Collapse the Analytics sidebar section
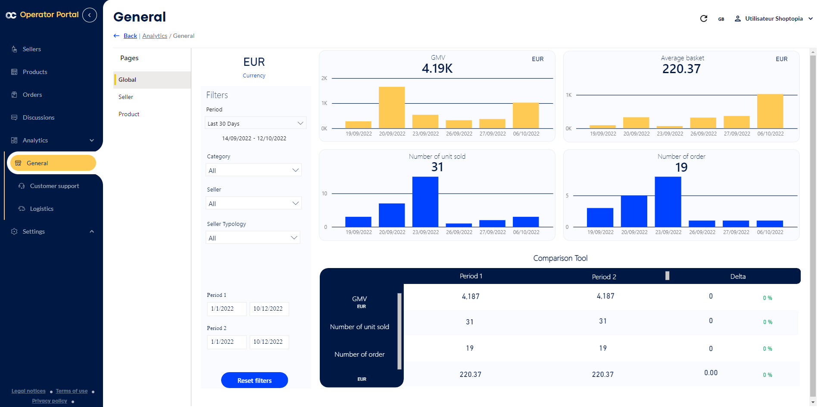The image size is (827, 407). click(91, 140)
